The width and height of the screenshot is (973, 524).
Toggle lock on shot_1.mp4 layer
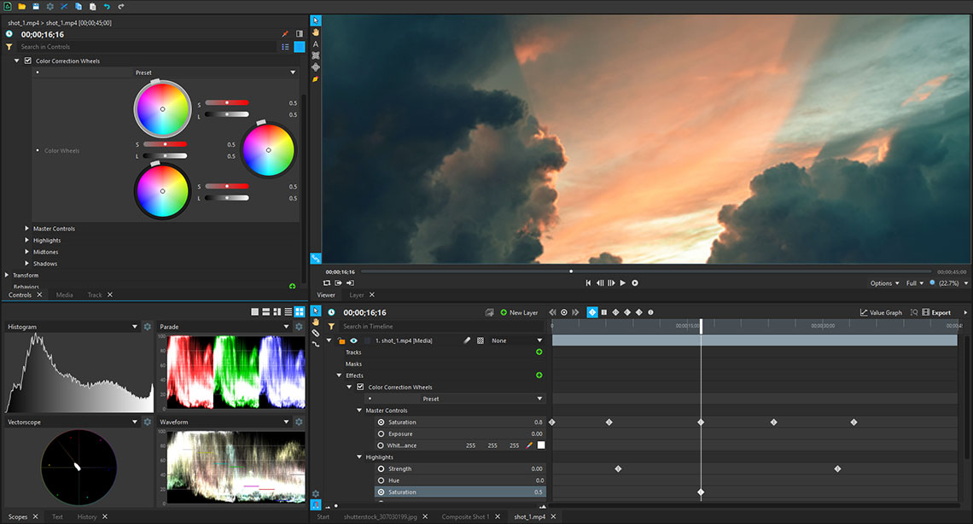(x=341, y=341)
